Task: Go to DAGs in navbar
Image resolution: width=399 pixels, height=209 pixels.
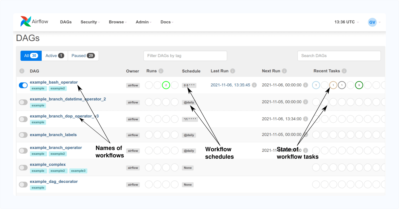Action: (x=66, y=22)
